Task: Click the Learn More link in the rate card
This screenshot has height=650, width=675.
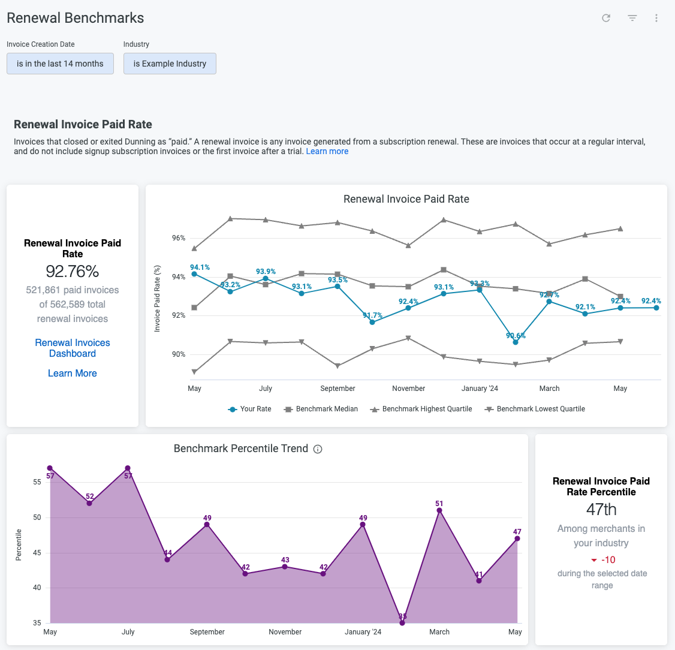Action: point(73,373)
